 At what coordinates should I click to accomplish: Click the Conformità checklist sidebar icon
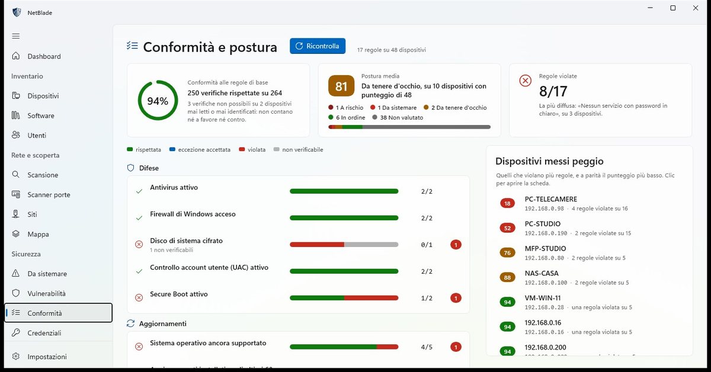(16, 313)
